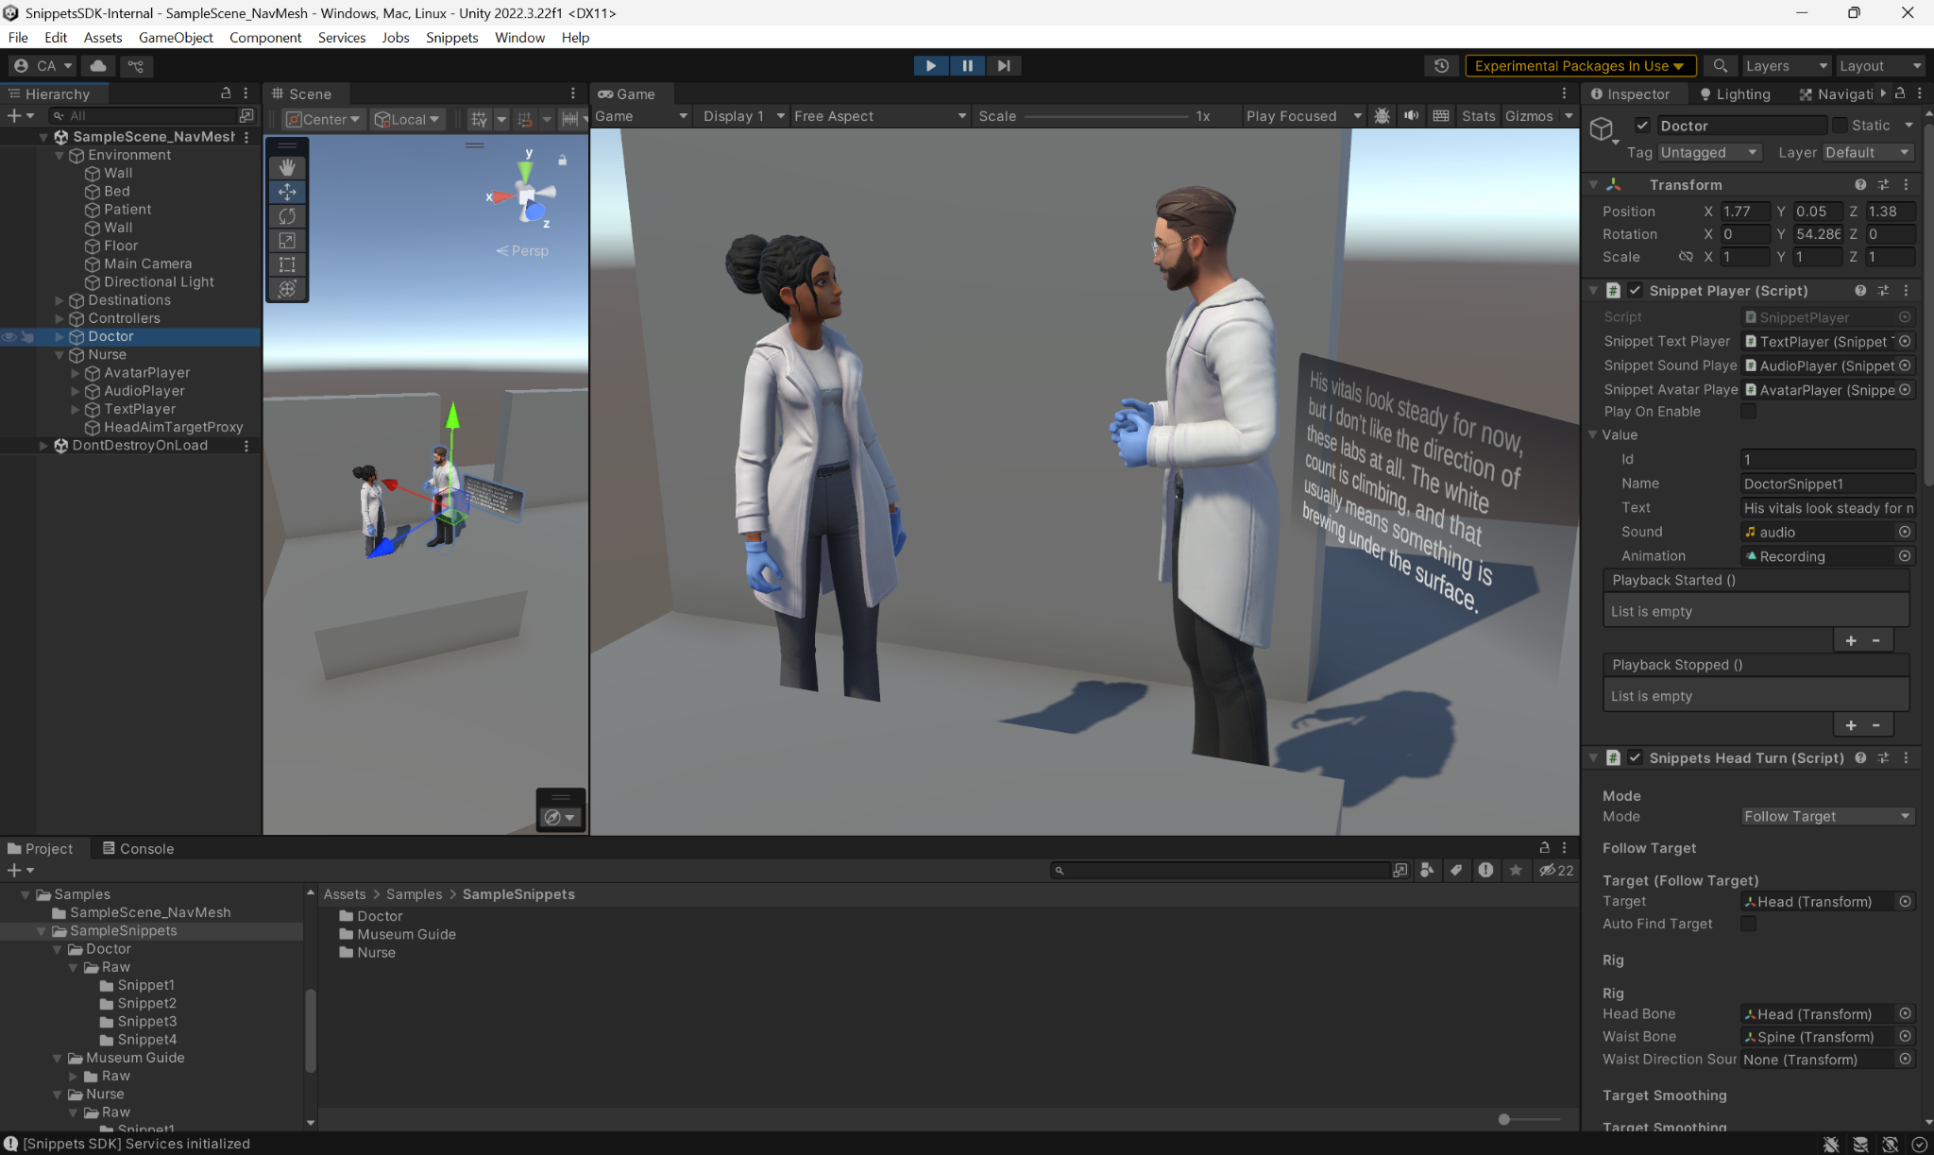The image size is (1934, 1155).
Task: Select the Move tool in Scene toolbar
Action: coord(287,192)
